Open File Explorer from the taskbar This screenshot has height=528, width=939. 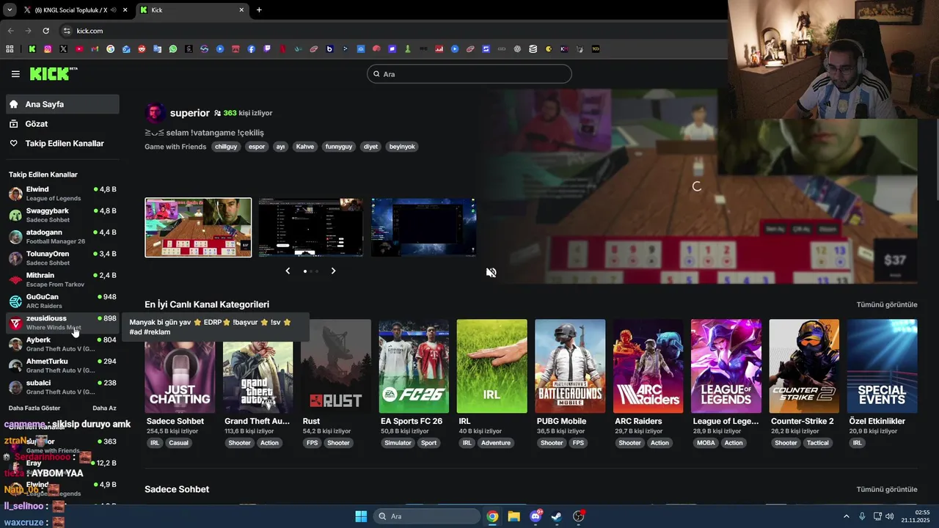tap(514, 516)
